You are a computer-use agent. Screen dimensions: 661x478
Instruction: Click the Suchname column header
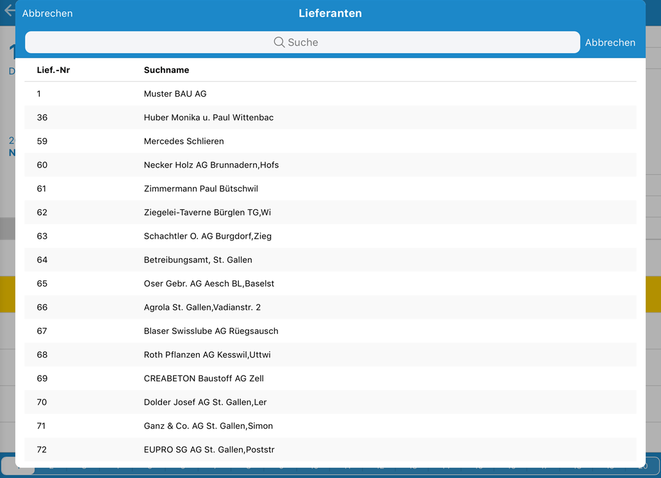click(167, 70)
